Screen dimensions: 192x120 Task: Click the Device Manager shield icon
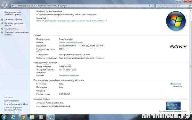tap(2, 20)
